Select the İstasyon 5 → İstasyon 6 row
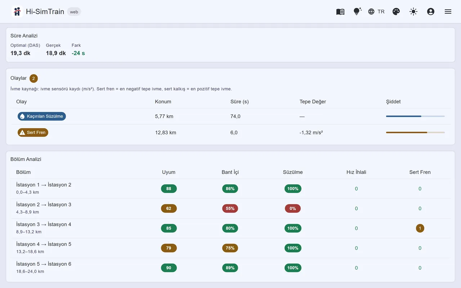The height and width of the screenshot is (288, 461). click(x=230, y=268)
